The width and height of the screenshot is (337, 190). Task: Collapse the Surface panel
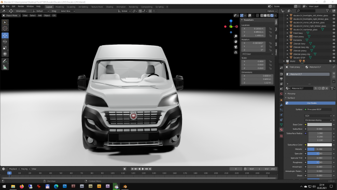pyautogui.click(x=291, y=98)
